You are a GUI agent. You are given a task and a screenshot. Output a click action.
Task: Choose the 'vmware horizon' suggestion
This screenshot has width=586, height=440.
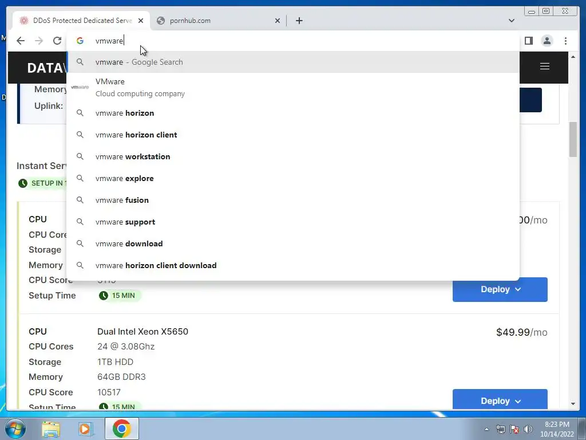click(293, 113)
